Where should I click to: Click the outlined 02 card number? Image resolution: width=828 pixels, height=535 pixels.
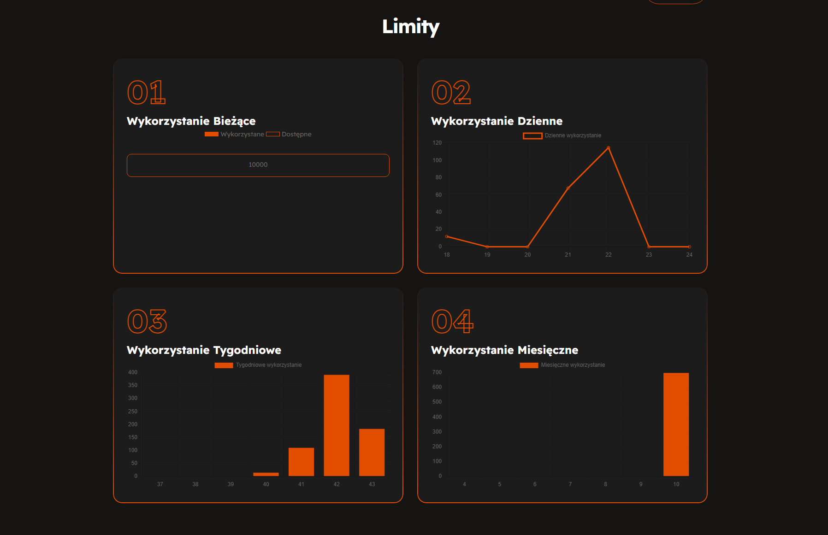tap(451, 92)
